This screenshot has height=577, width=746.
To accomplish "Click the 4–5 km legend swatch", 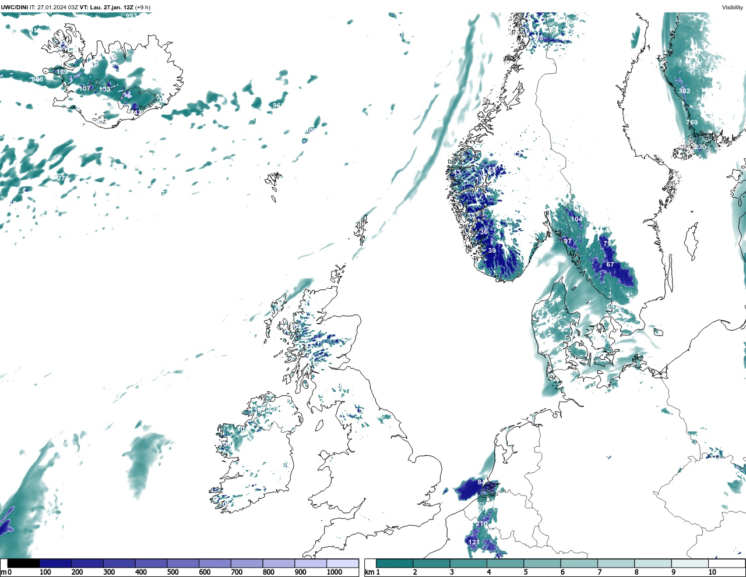I will pyautogui.click(x=505, y=564).
